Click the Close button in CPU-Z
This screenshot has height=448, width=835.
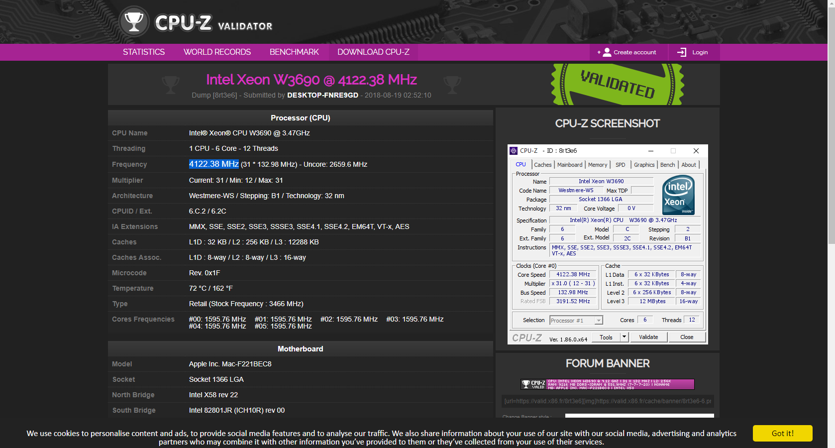tap(687, 337)
